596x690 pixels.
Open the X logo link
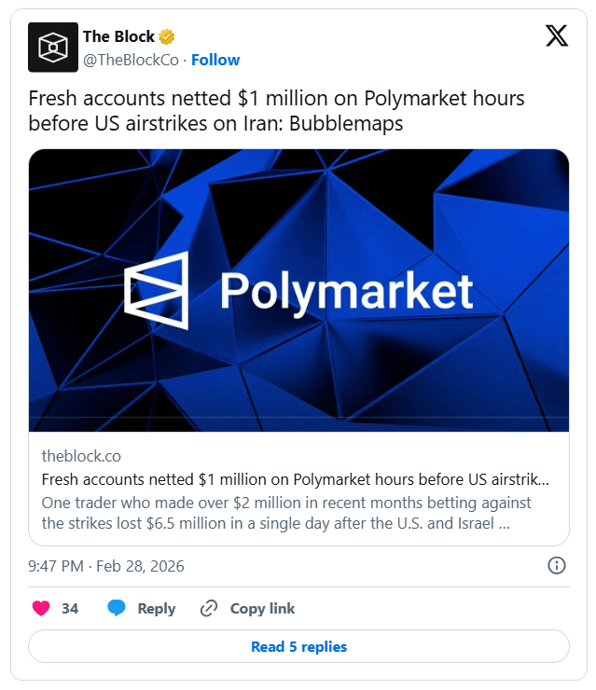[556, 36]
